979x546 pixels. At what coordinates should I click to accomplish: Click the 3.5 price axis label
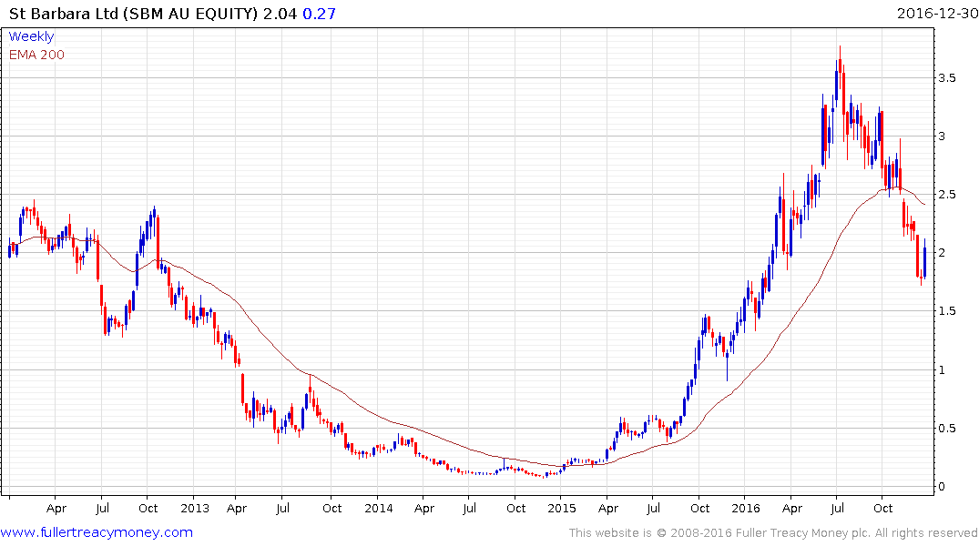point(946,78)
